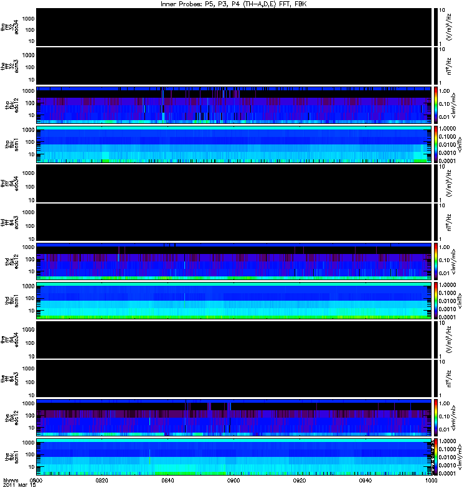Viewport: 467px width, 498px height.
Task: Click the 'tha fbk scm1' y-axis label
Action: click(x=12, y=144)
